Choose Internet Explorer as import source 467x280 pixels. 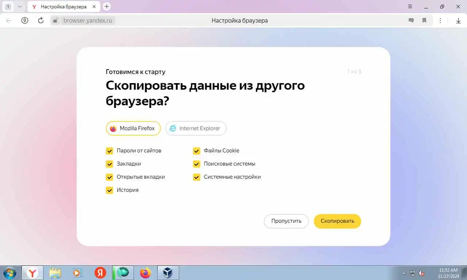click(x=196, y=128)
